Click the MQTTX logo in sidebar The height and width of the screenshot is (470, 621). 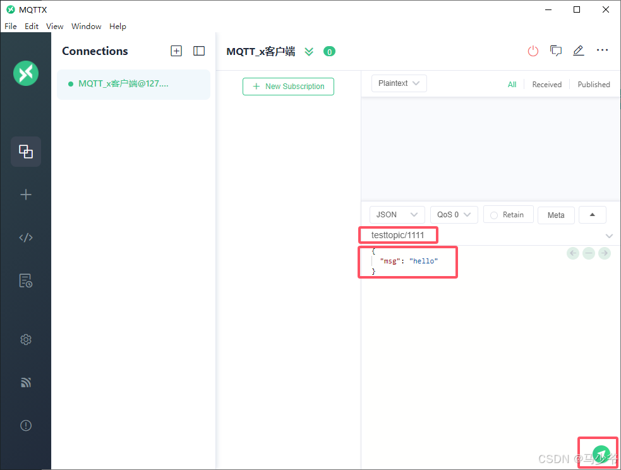point(26,73)
